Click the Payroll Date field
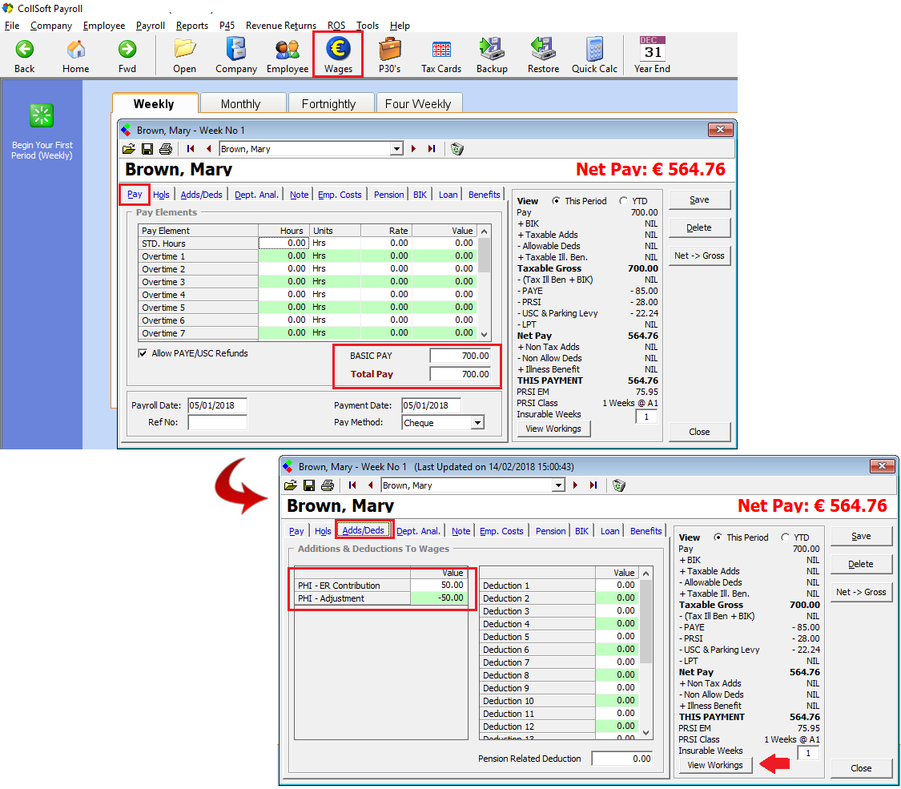The height and width of the screenshot is (789, 901). [217, 405]
